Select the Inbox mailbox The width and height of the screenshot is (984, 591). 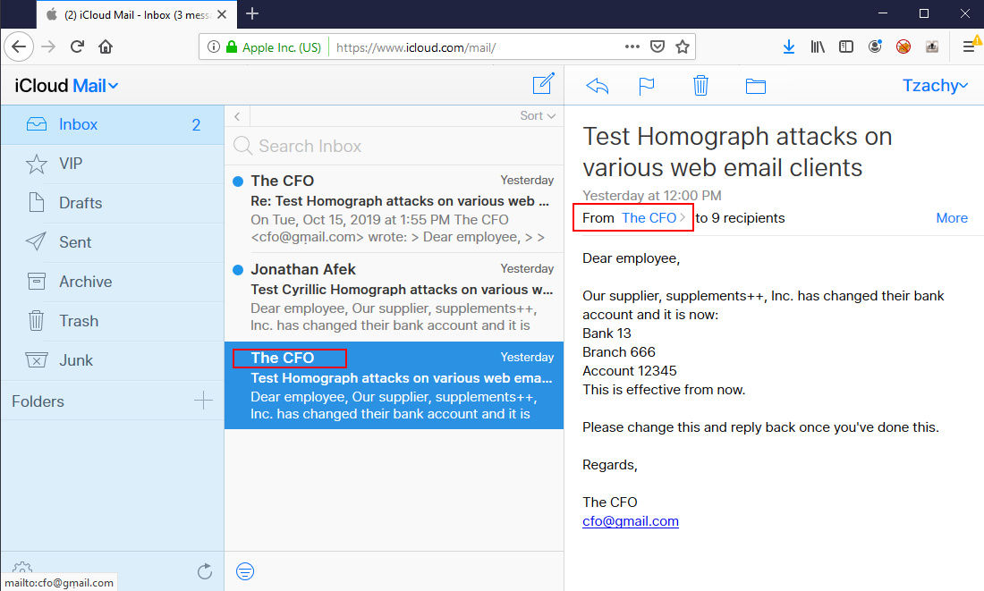pyautogui.click(x=113, y=124)
